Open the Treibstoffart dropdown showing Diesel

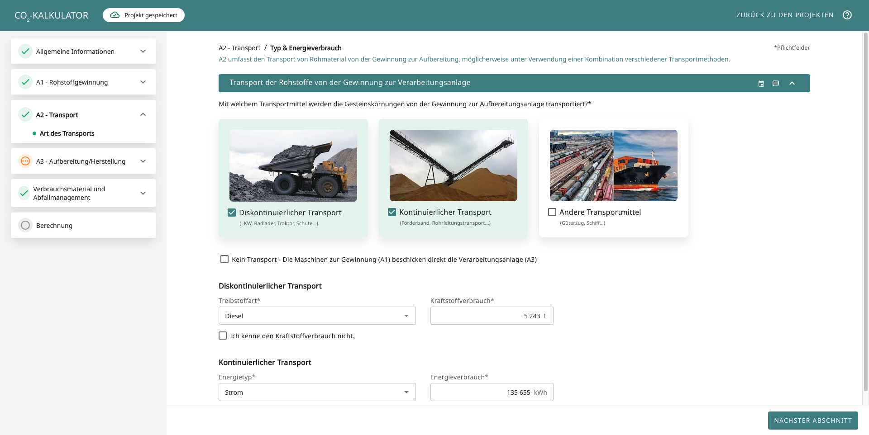tap(317, 316)
